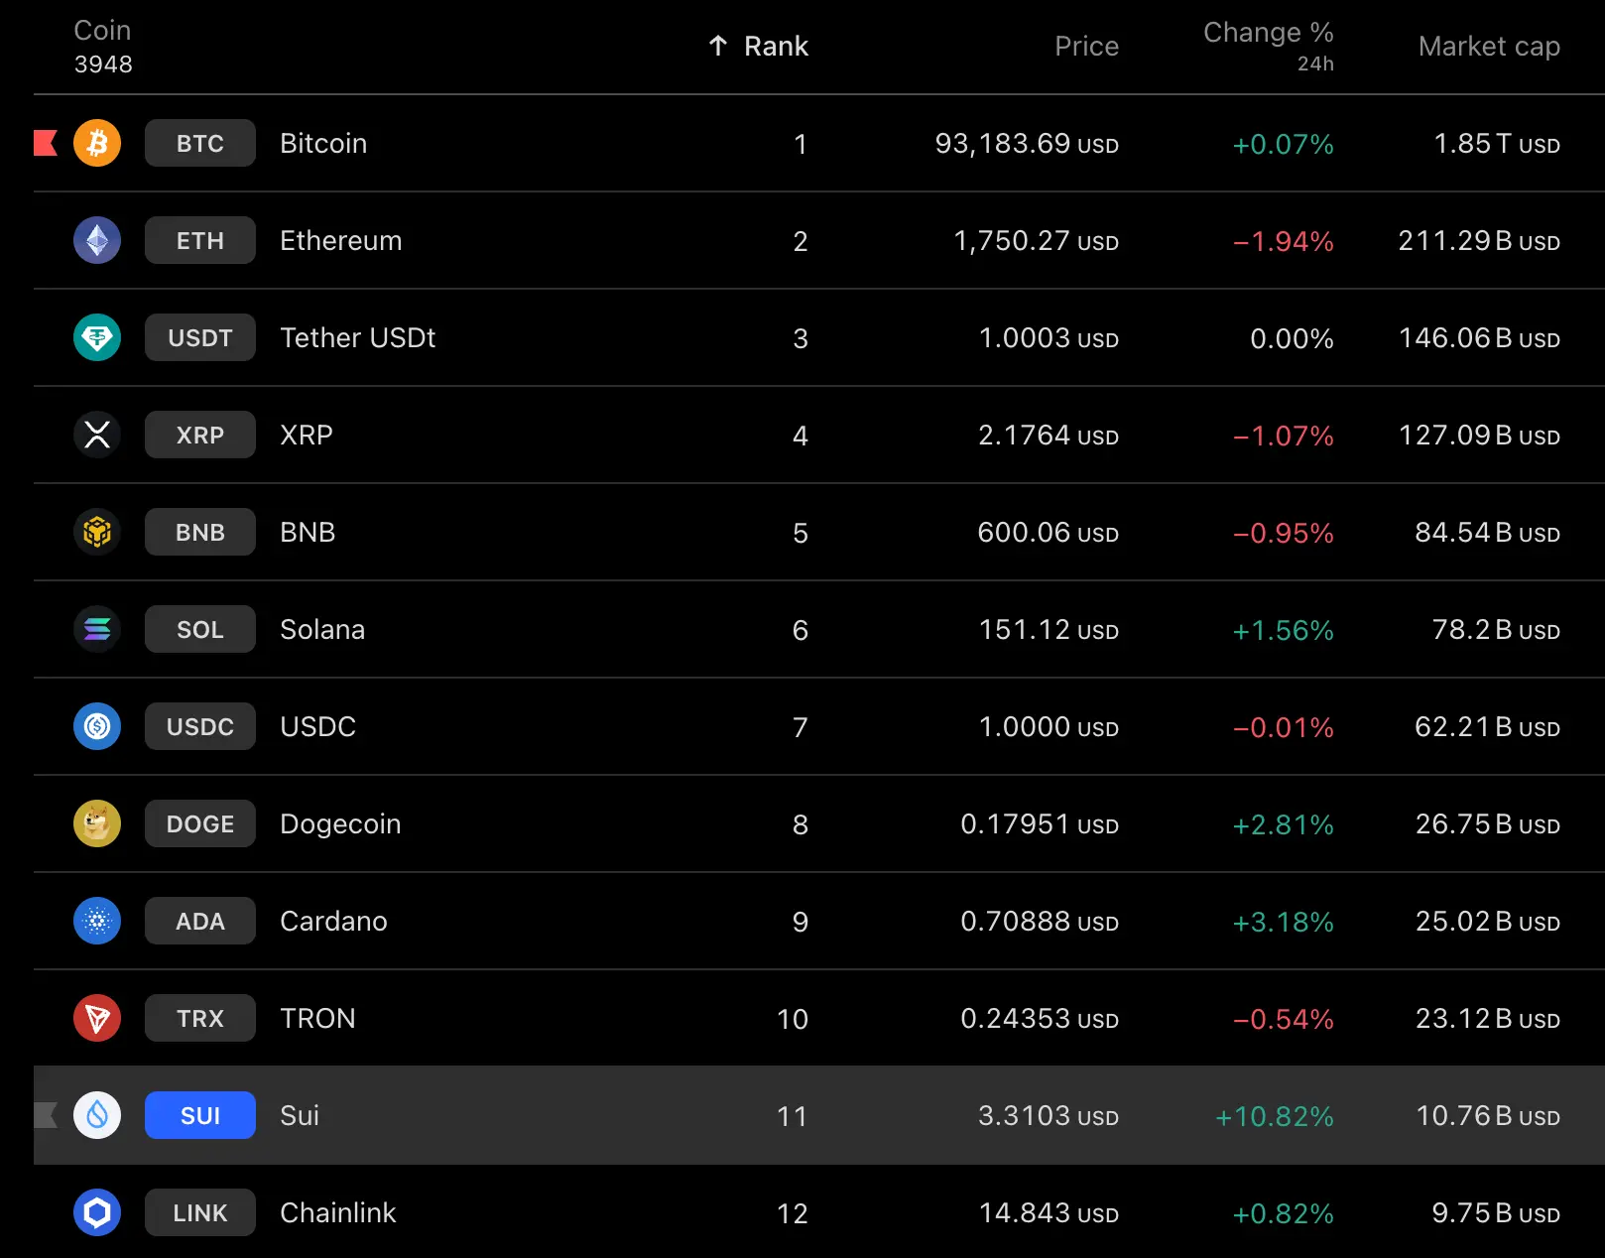Open the Tether USDt coin name

(x=357, y=337)
